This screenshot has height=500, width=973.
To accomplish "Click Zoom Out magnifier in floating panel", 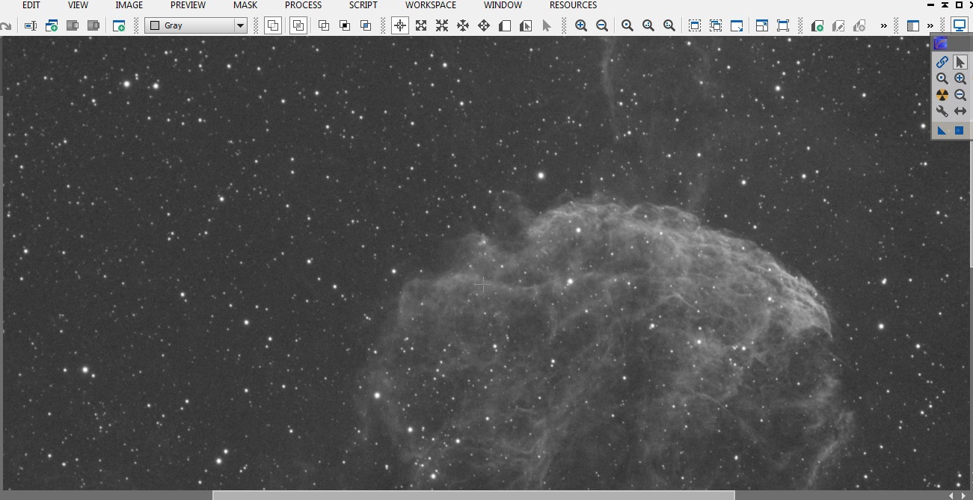I will point(960,95).
